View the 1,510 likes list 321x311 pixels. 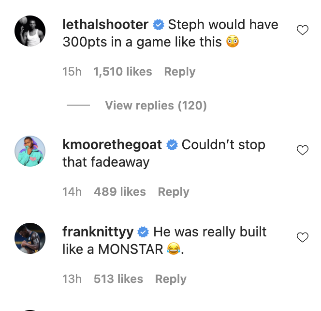[123, 72]
